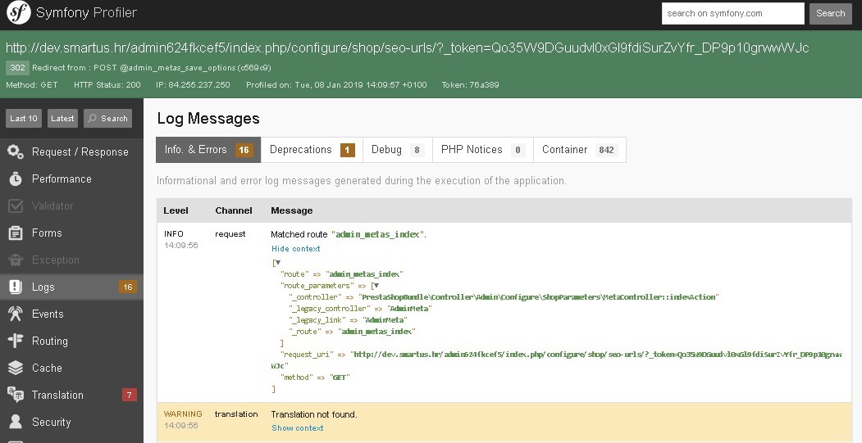862x443 pixels.
Task: Click the WARNING level label
Action: point(183,414)
